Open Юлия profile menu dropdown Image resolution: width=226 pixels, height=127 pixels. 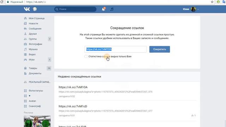click(x=198, y=9)
